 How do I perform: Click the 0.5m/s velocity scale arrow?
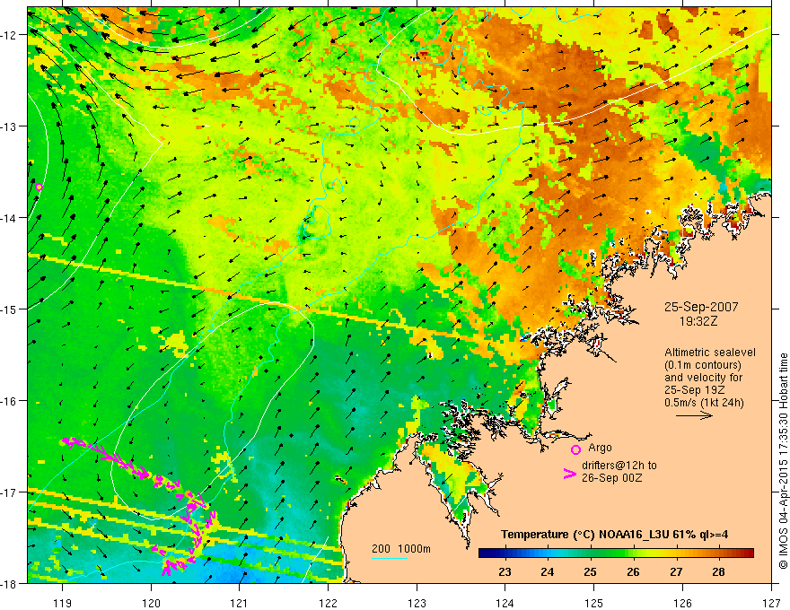[694, 415]
